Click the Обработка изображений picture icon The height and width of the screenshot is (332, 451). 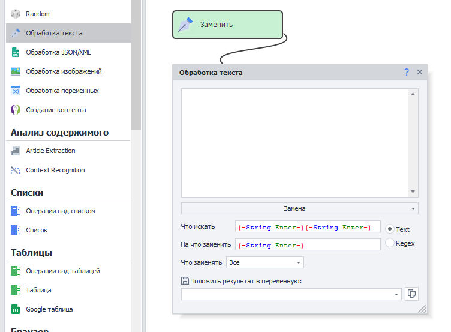(x=16, y=71)
